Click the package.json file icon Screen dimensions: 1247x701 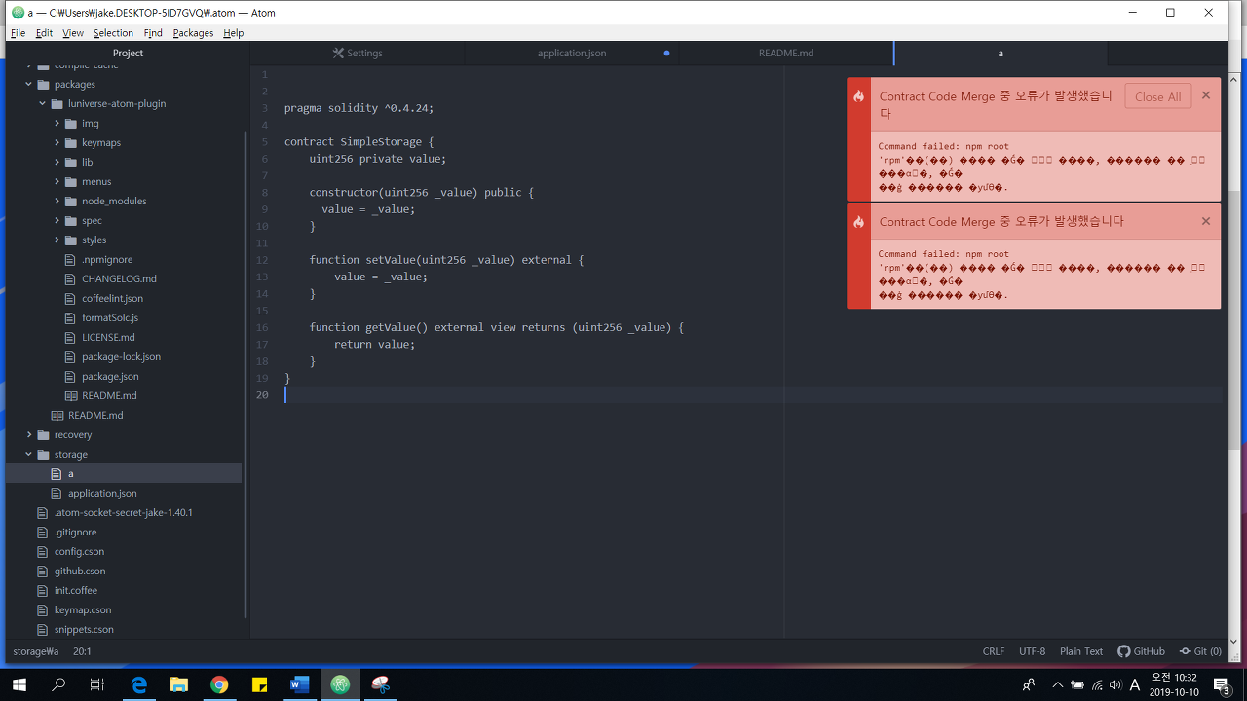pyautogui.click(x=70, y=376)
